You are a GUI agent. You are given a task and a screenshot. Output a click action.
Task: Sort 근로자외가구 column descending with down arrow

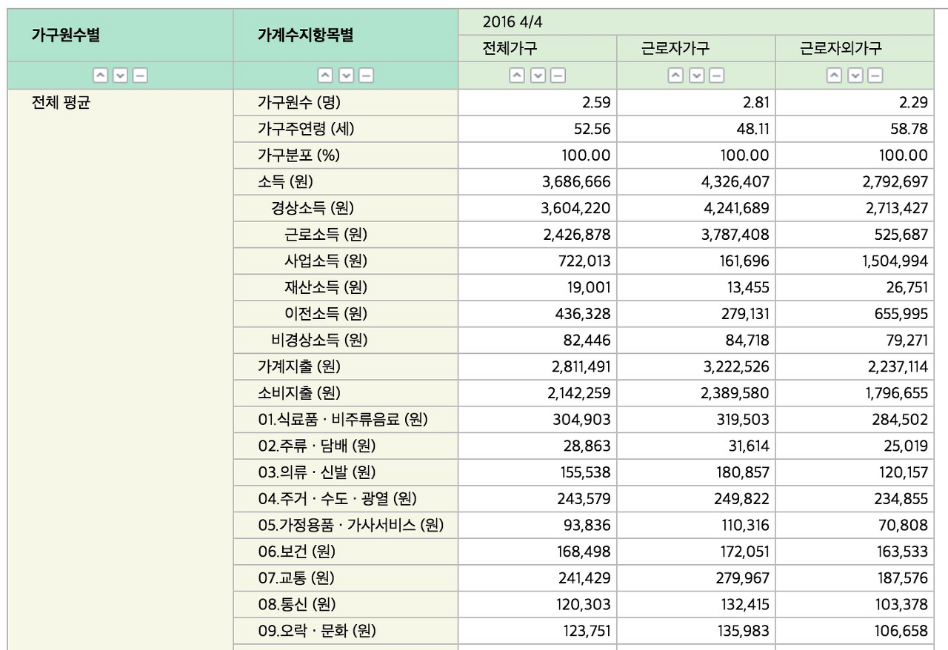855,76
